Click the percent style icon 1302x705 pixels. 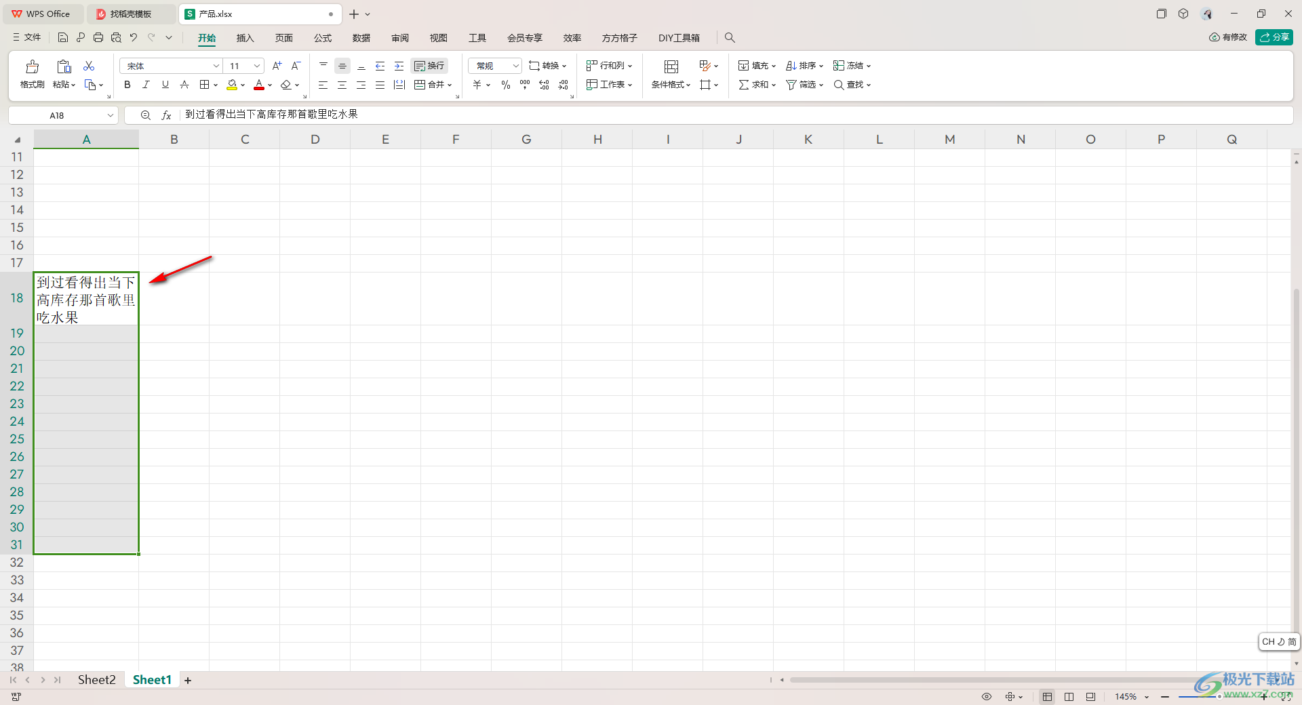tap(506, 85)
